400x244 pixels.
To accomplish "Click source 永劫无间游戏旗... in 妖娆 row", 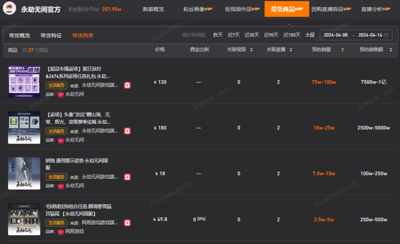I will pyautogui.click(x=100, y=177).
